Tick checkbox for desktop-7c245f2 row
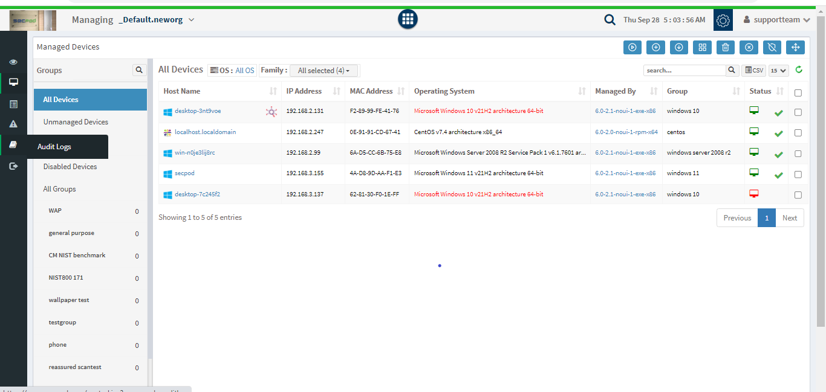 [798, 195]
